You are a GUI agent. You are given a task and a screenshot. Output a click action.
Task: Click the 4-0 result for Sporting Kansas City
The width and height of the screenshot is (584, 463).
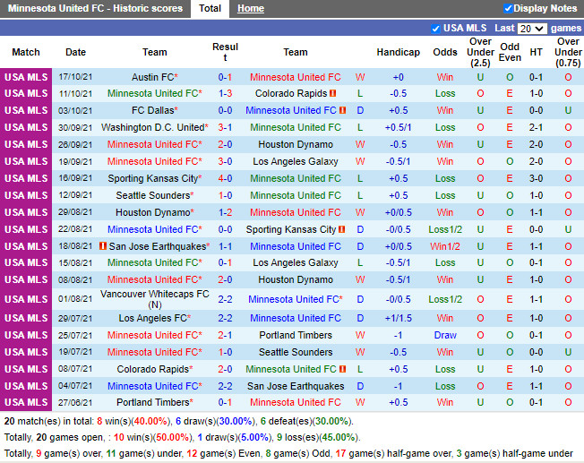[226, 178]
